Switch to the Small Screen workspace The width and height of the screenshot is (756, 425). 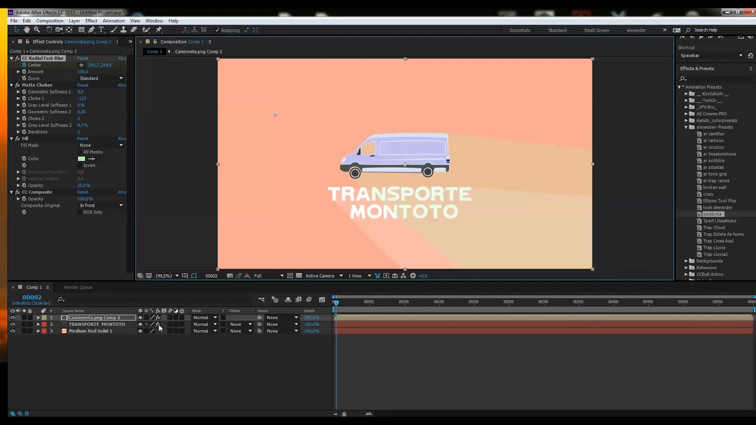click(596, 30)
